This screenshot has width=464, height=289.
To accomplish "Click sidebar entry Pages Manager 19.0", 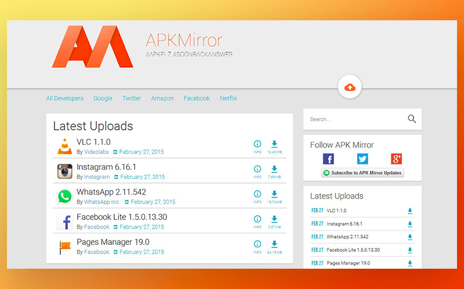I will point(349,264).
